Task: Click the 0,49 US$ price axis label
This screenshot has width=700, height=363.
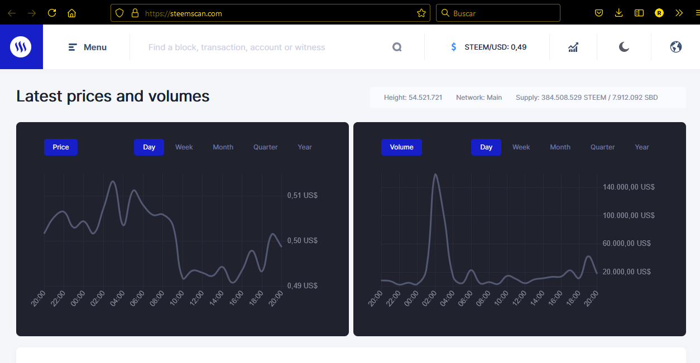Action: click(302, 285)
